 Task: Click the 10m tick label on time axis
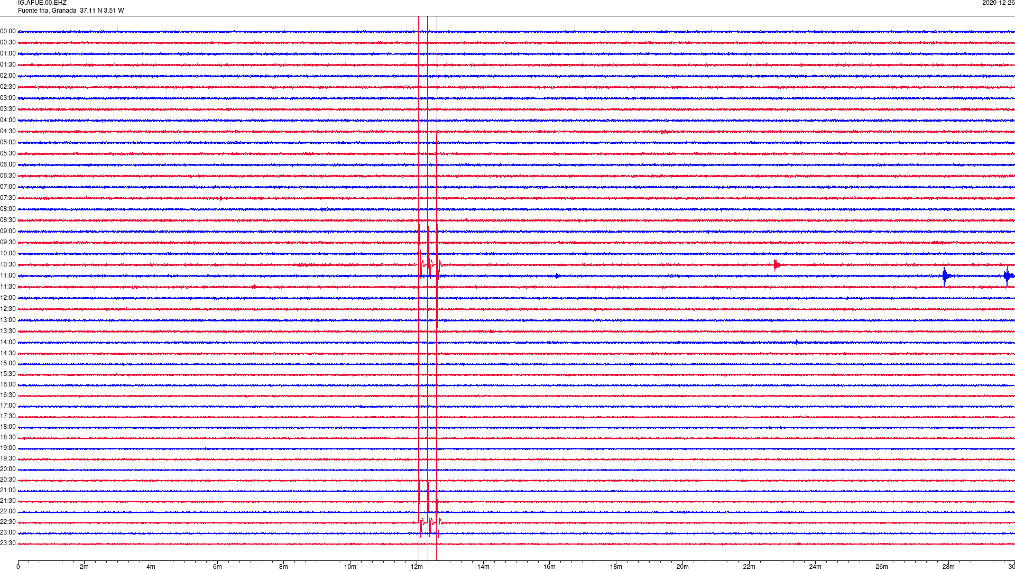[350, 567]
